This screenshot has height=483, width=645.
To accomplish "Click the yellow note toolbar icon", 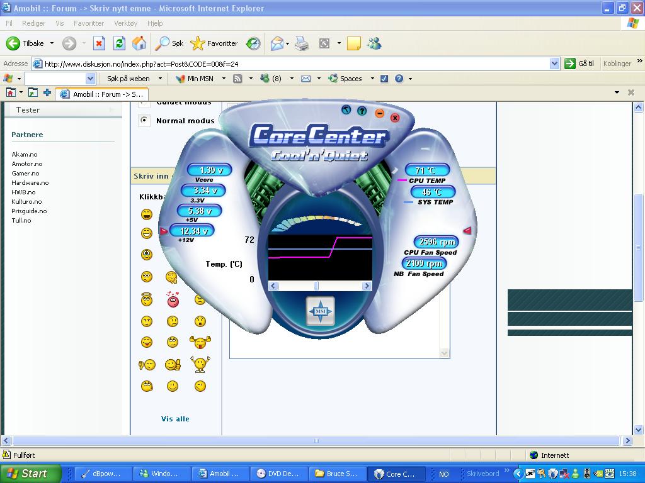I will (x=354, y=43).
